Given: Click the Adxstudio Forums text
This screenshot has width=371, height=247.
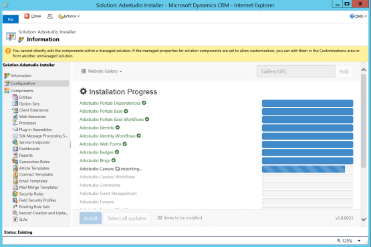Looking at the screenshot, I should tap(96, 202).
